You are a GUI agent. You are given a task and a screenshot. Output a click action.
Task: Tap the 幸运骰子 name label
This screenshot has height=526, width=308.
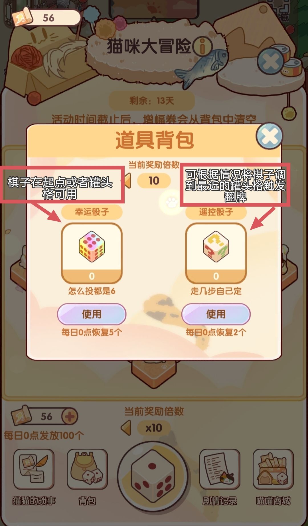(x=92, y=212)
